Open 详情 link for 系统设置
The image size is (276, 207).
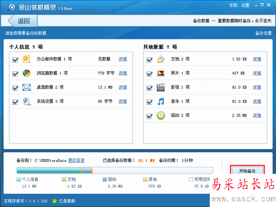coord(123,102)
